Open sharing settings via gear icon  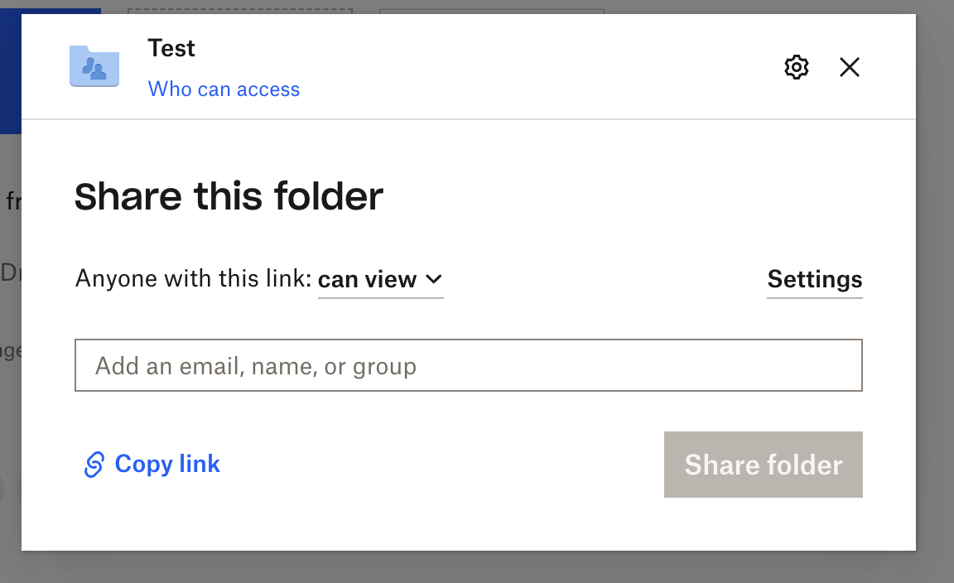pos(796,67)
